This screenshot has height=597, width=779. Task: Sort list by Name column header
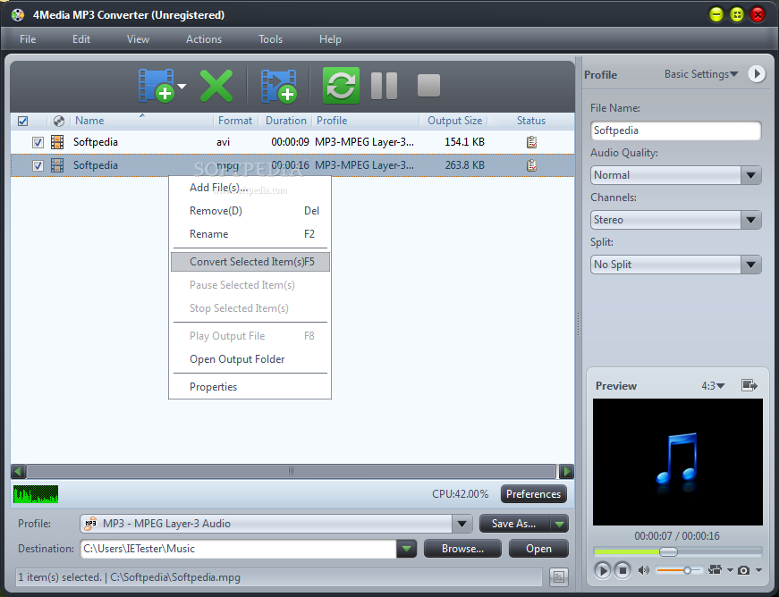89,121
